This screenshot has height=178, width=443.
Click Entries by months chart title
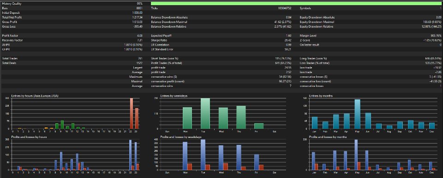tap(321, 96)
